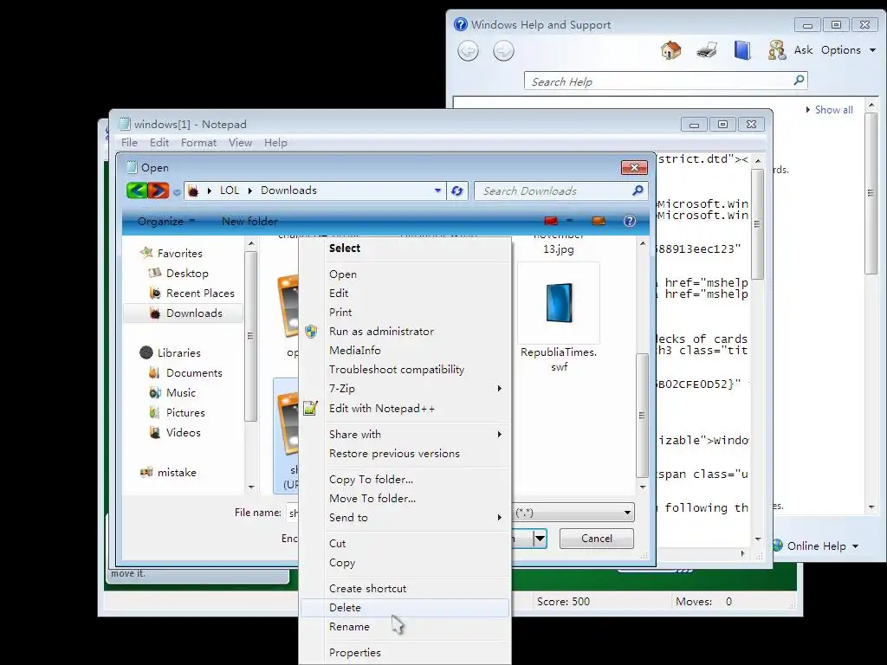Click New folder button

[x=249, y=221]
